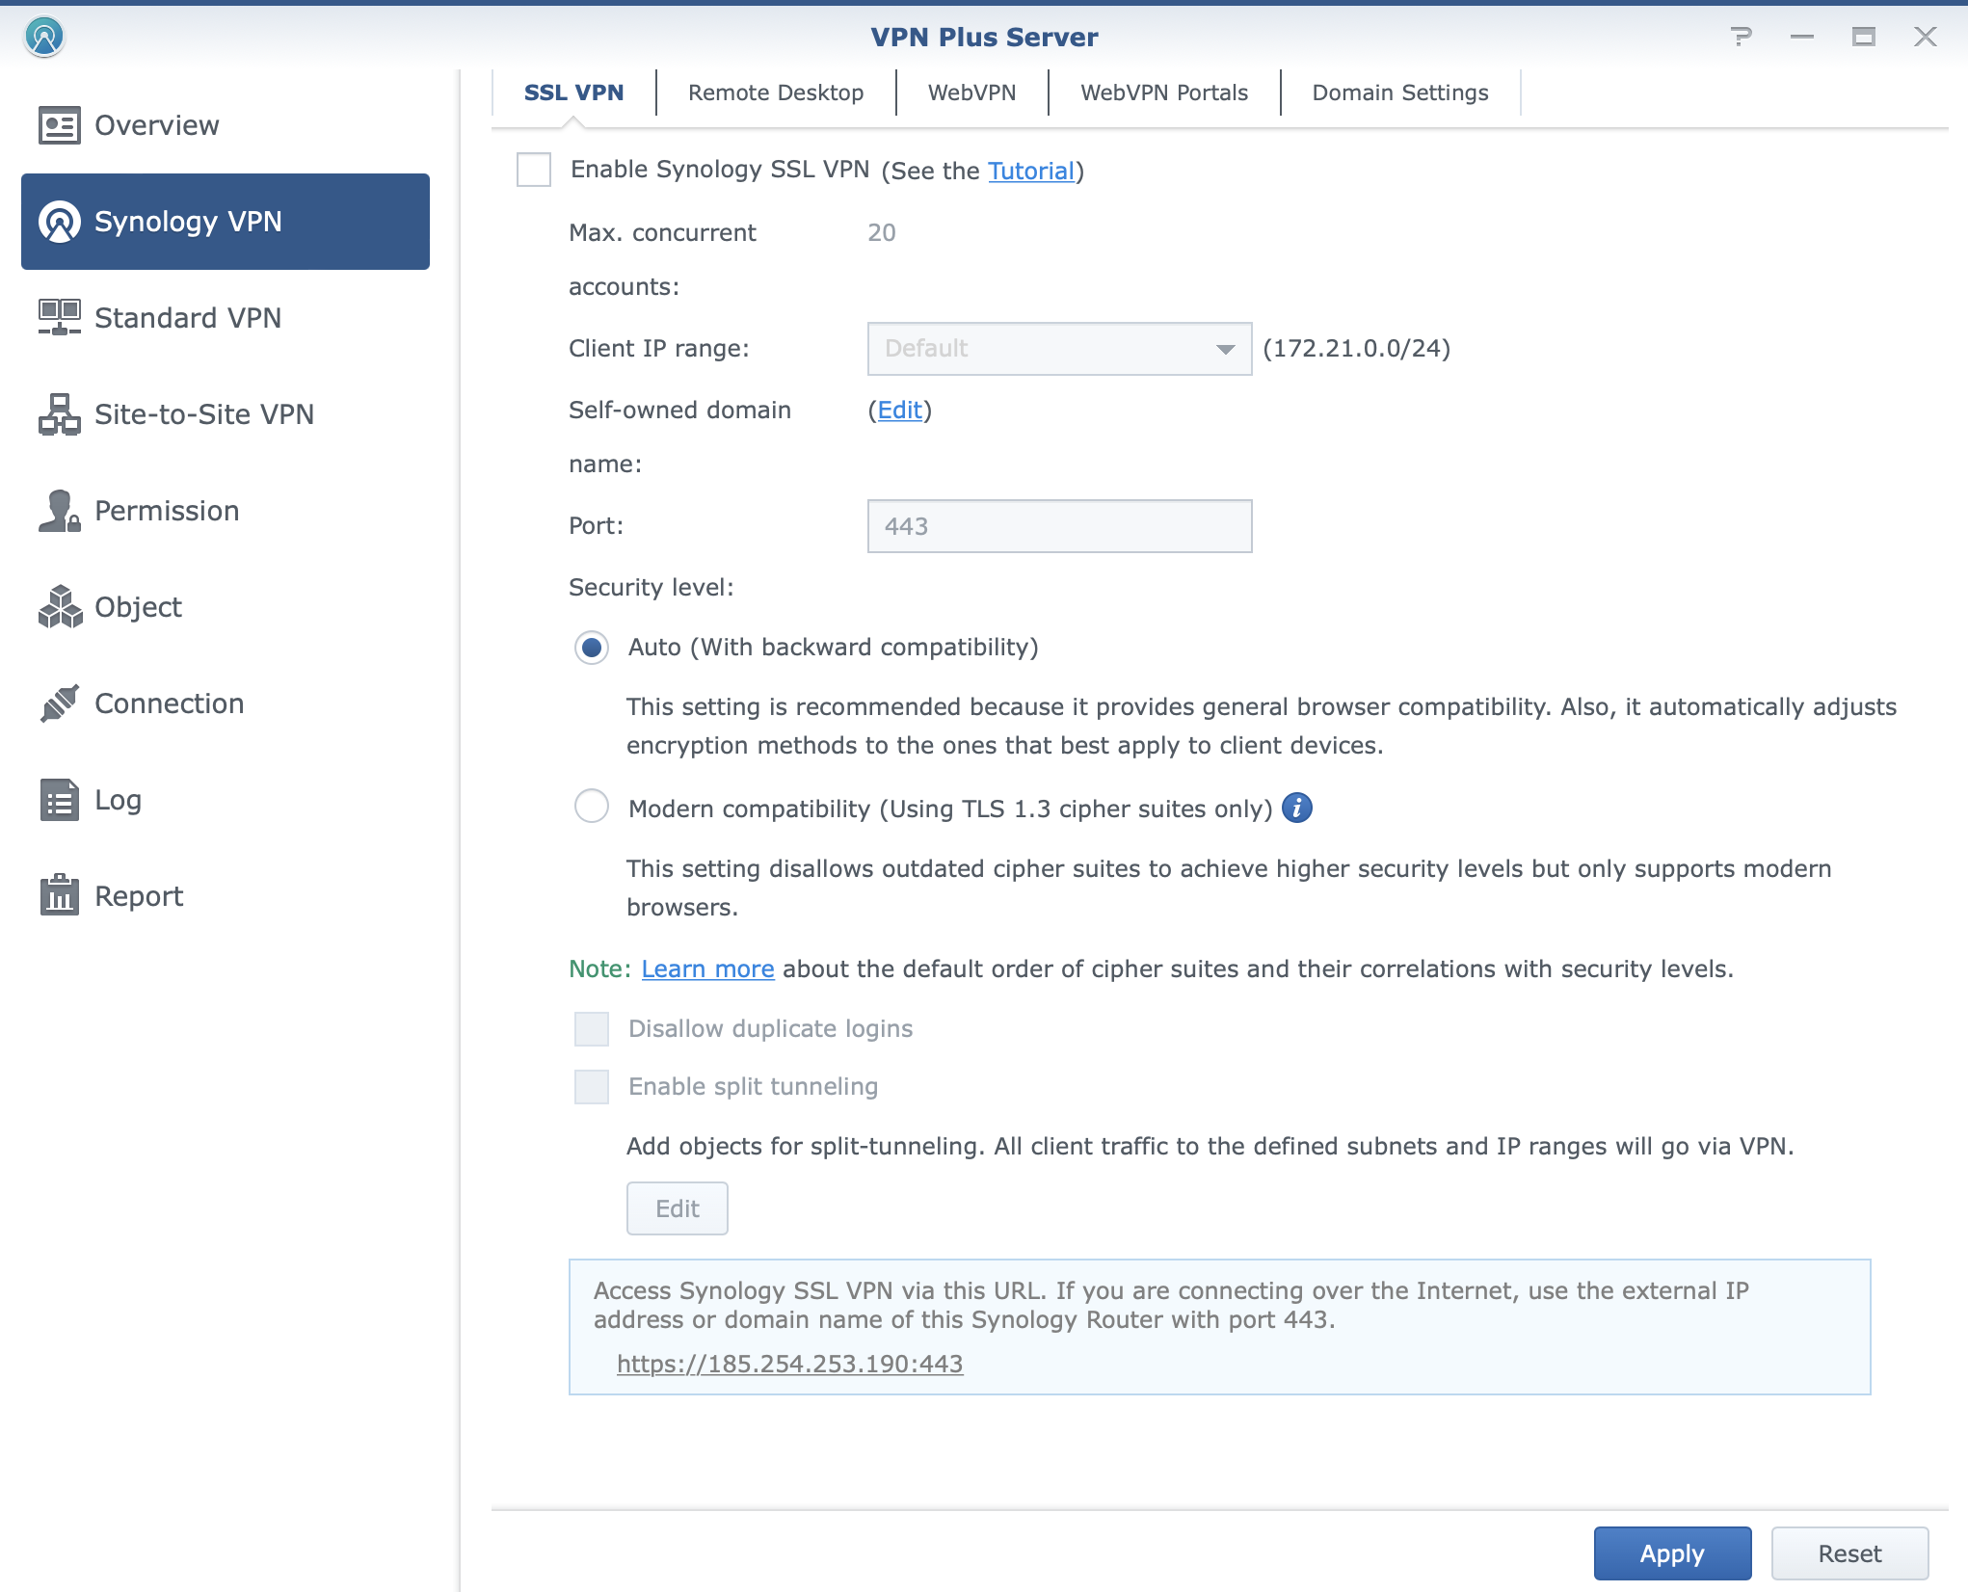1968x1592 pixels.
Task: Go to Standard VPN in the sidebar
Action: [226, 318]
